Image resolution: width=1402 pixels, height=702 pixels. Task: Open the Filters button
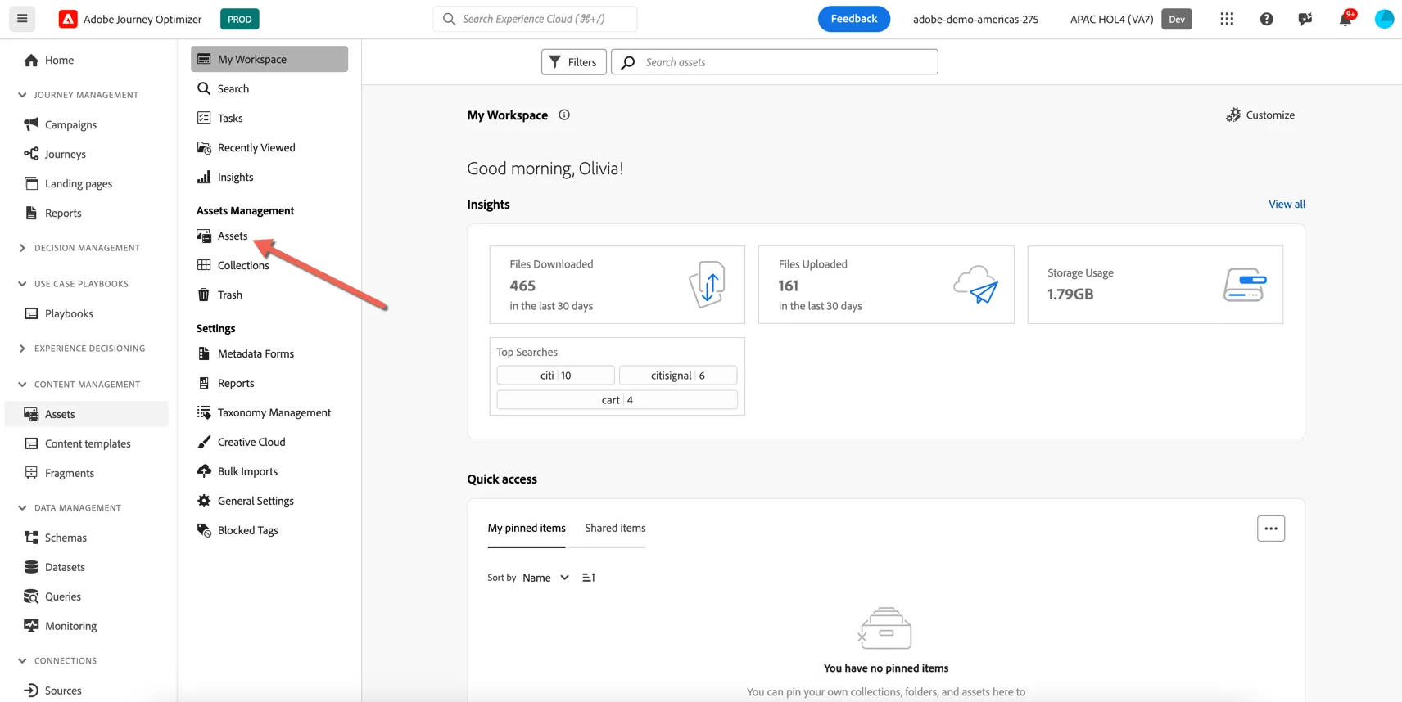click(573, 62)
